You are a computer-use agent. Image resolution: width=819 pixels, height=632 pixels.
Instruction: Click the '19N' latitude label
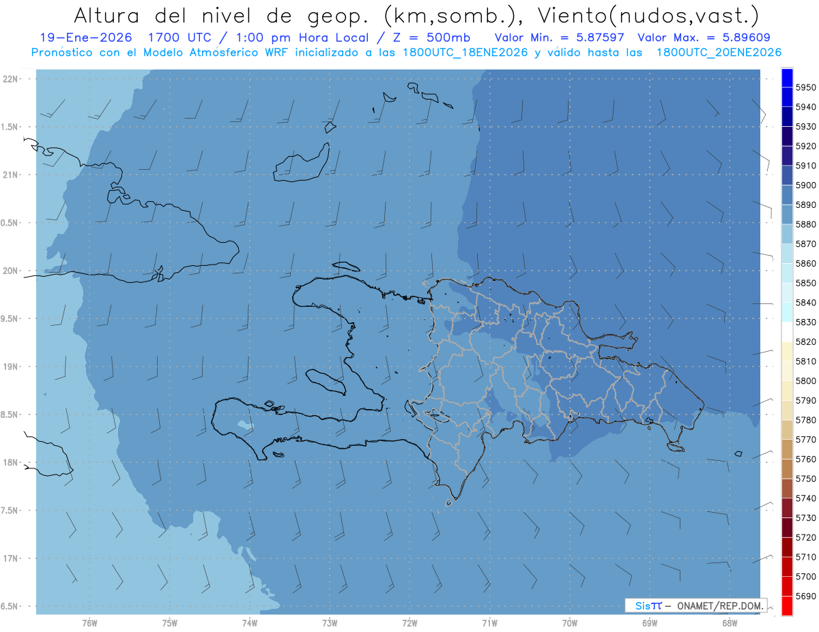pyautogui.click(x=12, y=367)
